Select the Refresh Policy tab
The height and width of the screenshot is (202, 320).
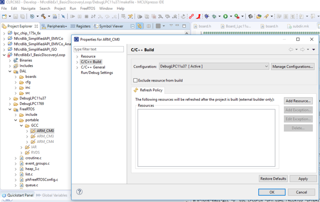[148, 90]
